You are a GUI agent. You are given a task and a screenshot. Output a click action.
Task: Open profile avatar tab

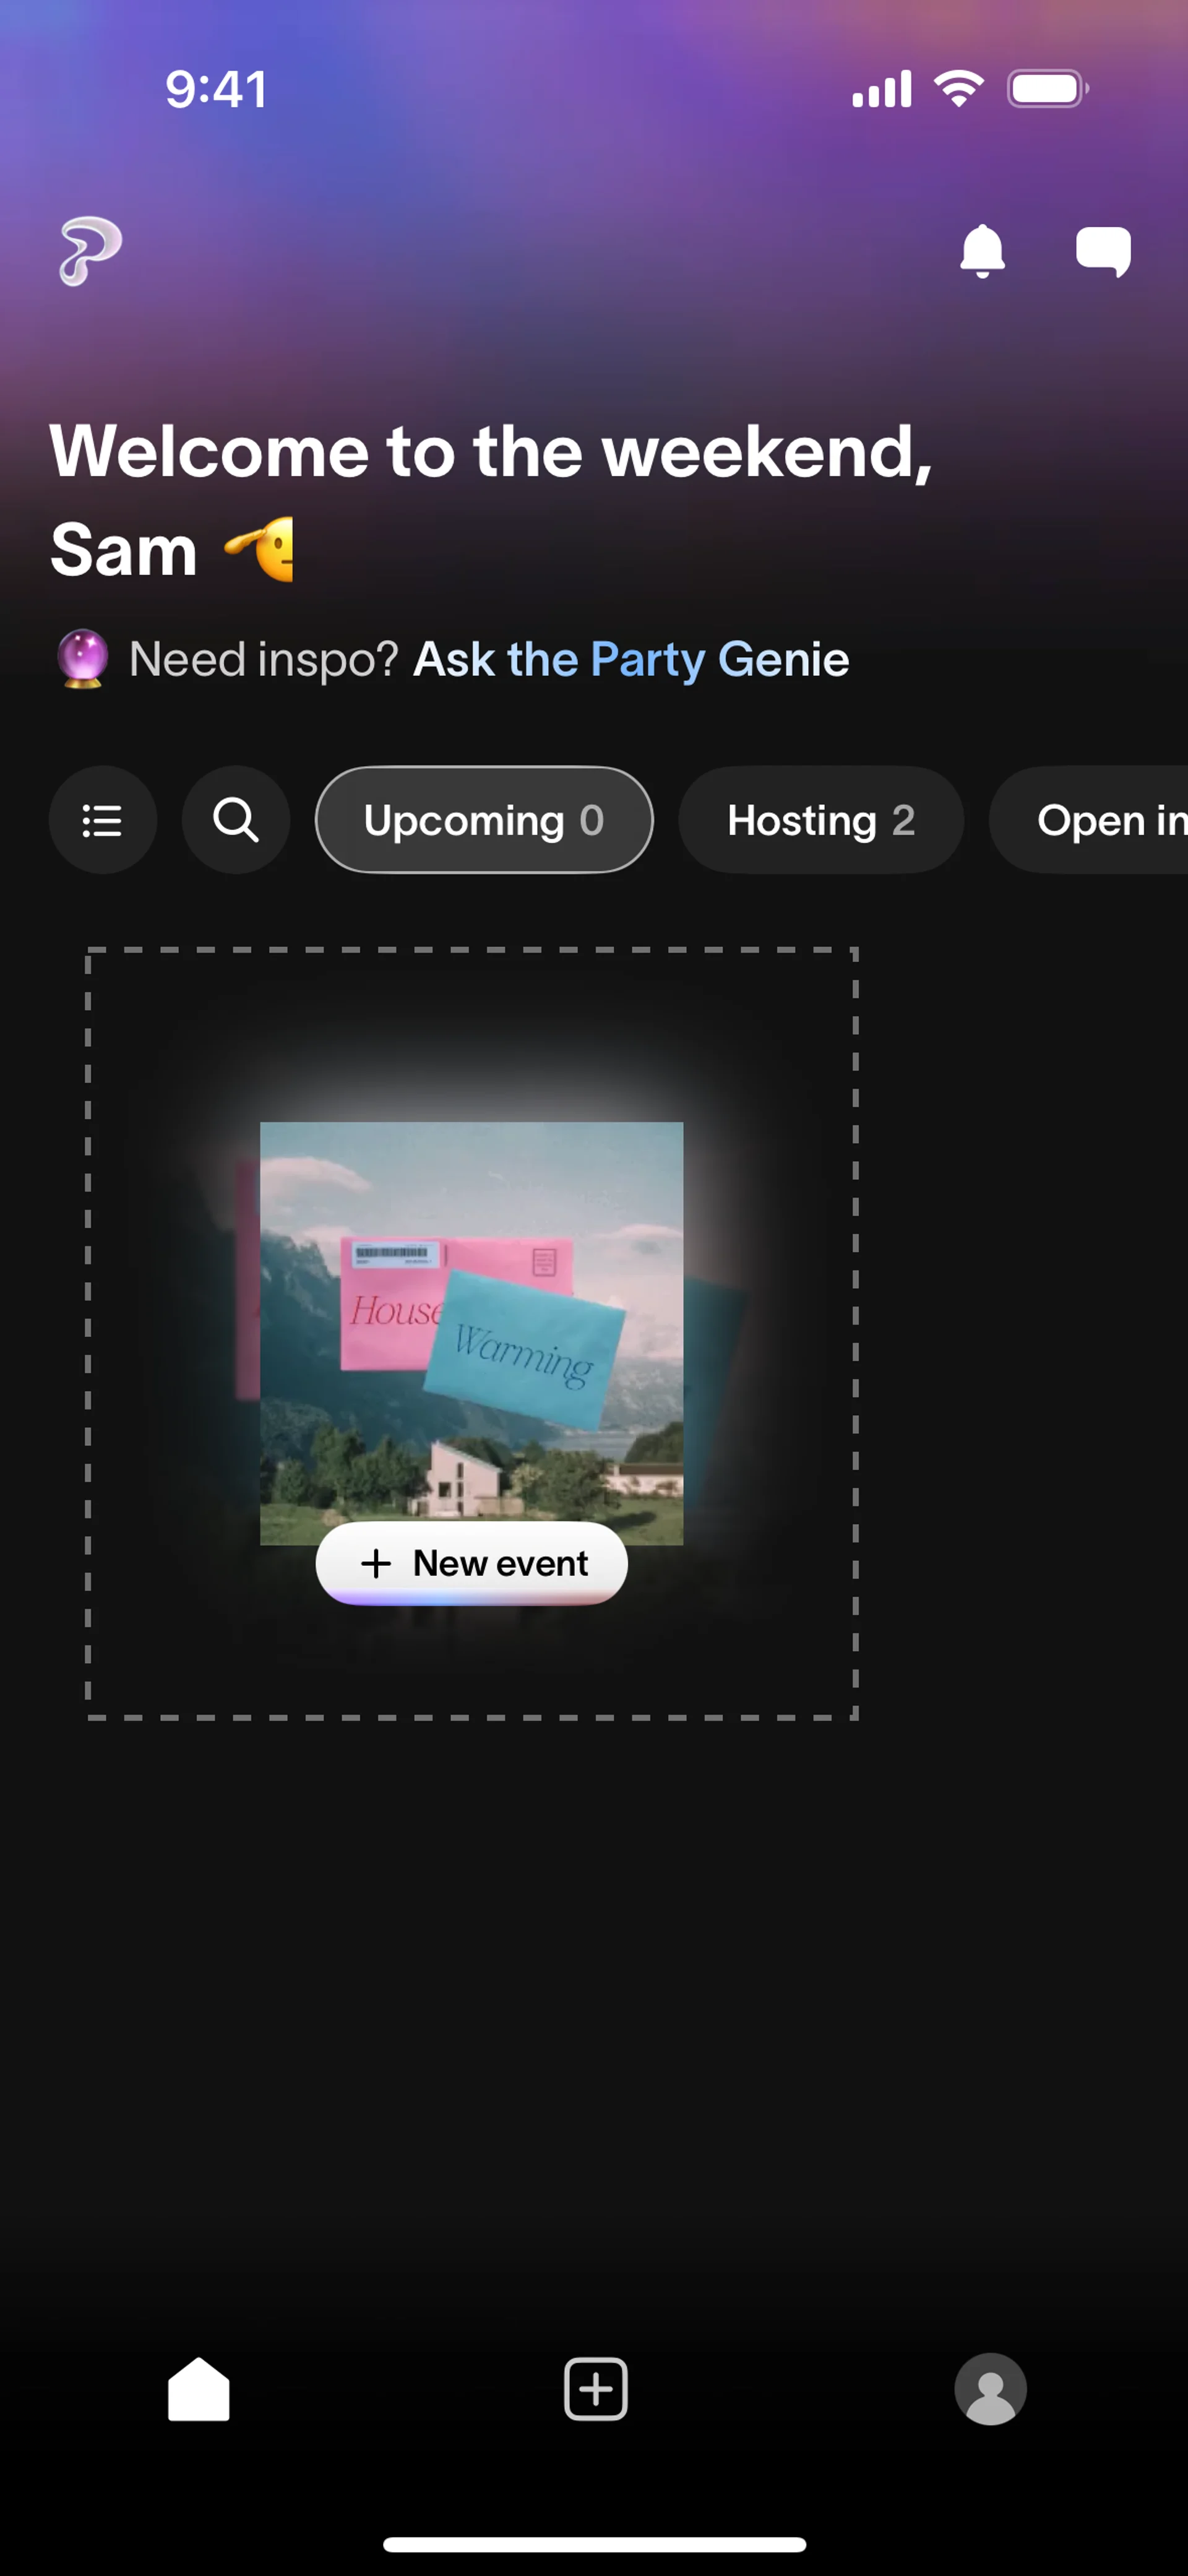(990, 2389)
